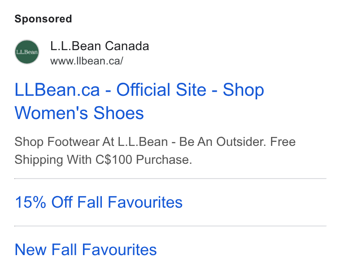This screenshot has height=273, width=341.
Task: Click the word New in the second sitelink
Action: click(31, 250)
